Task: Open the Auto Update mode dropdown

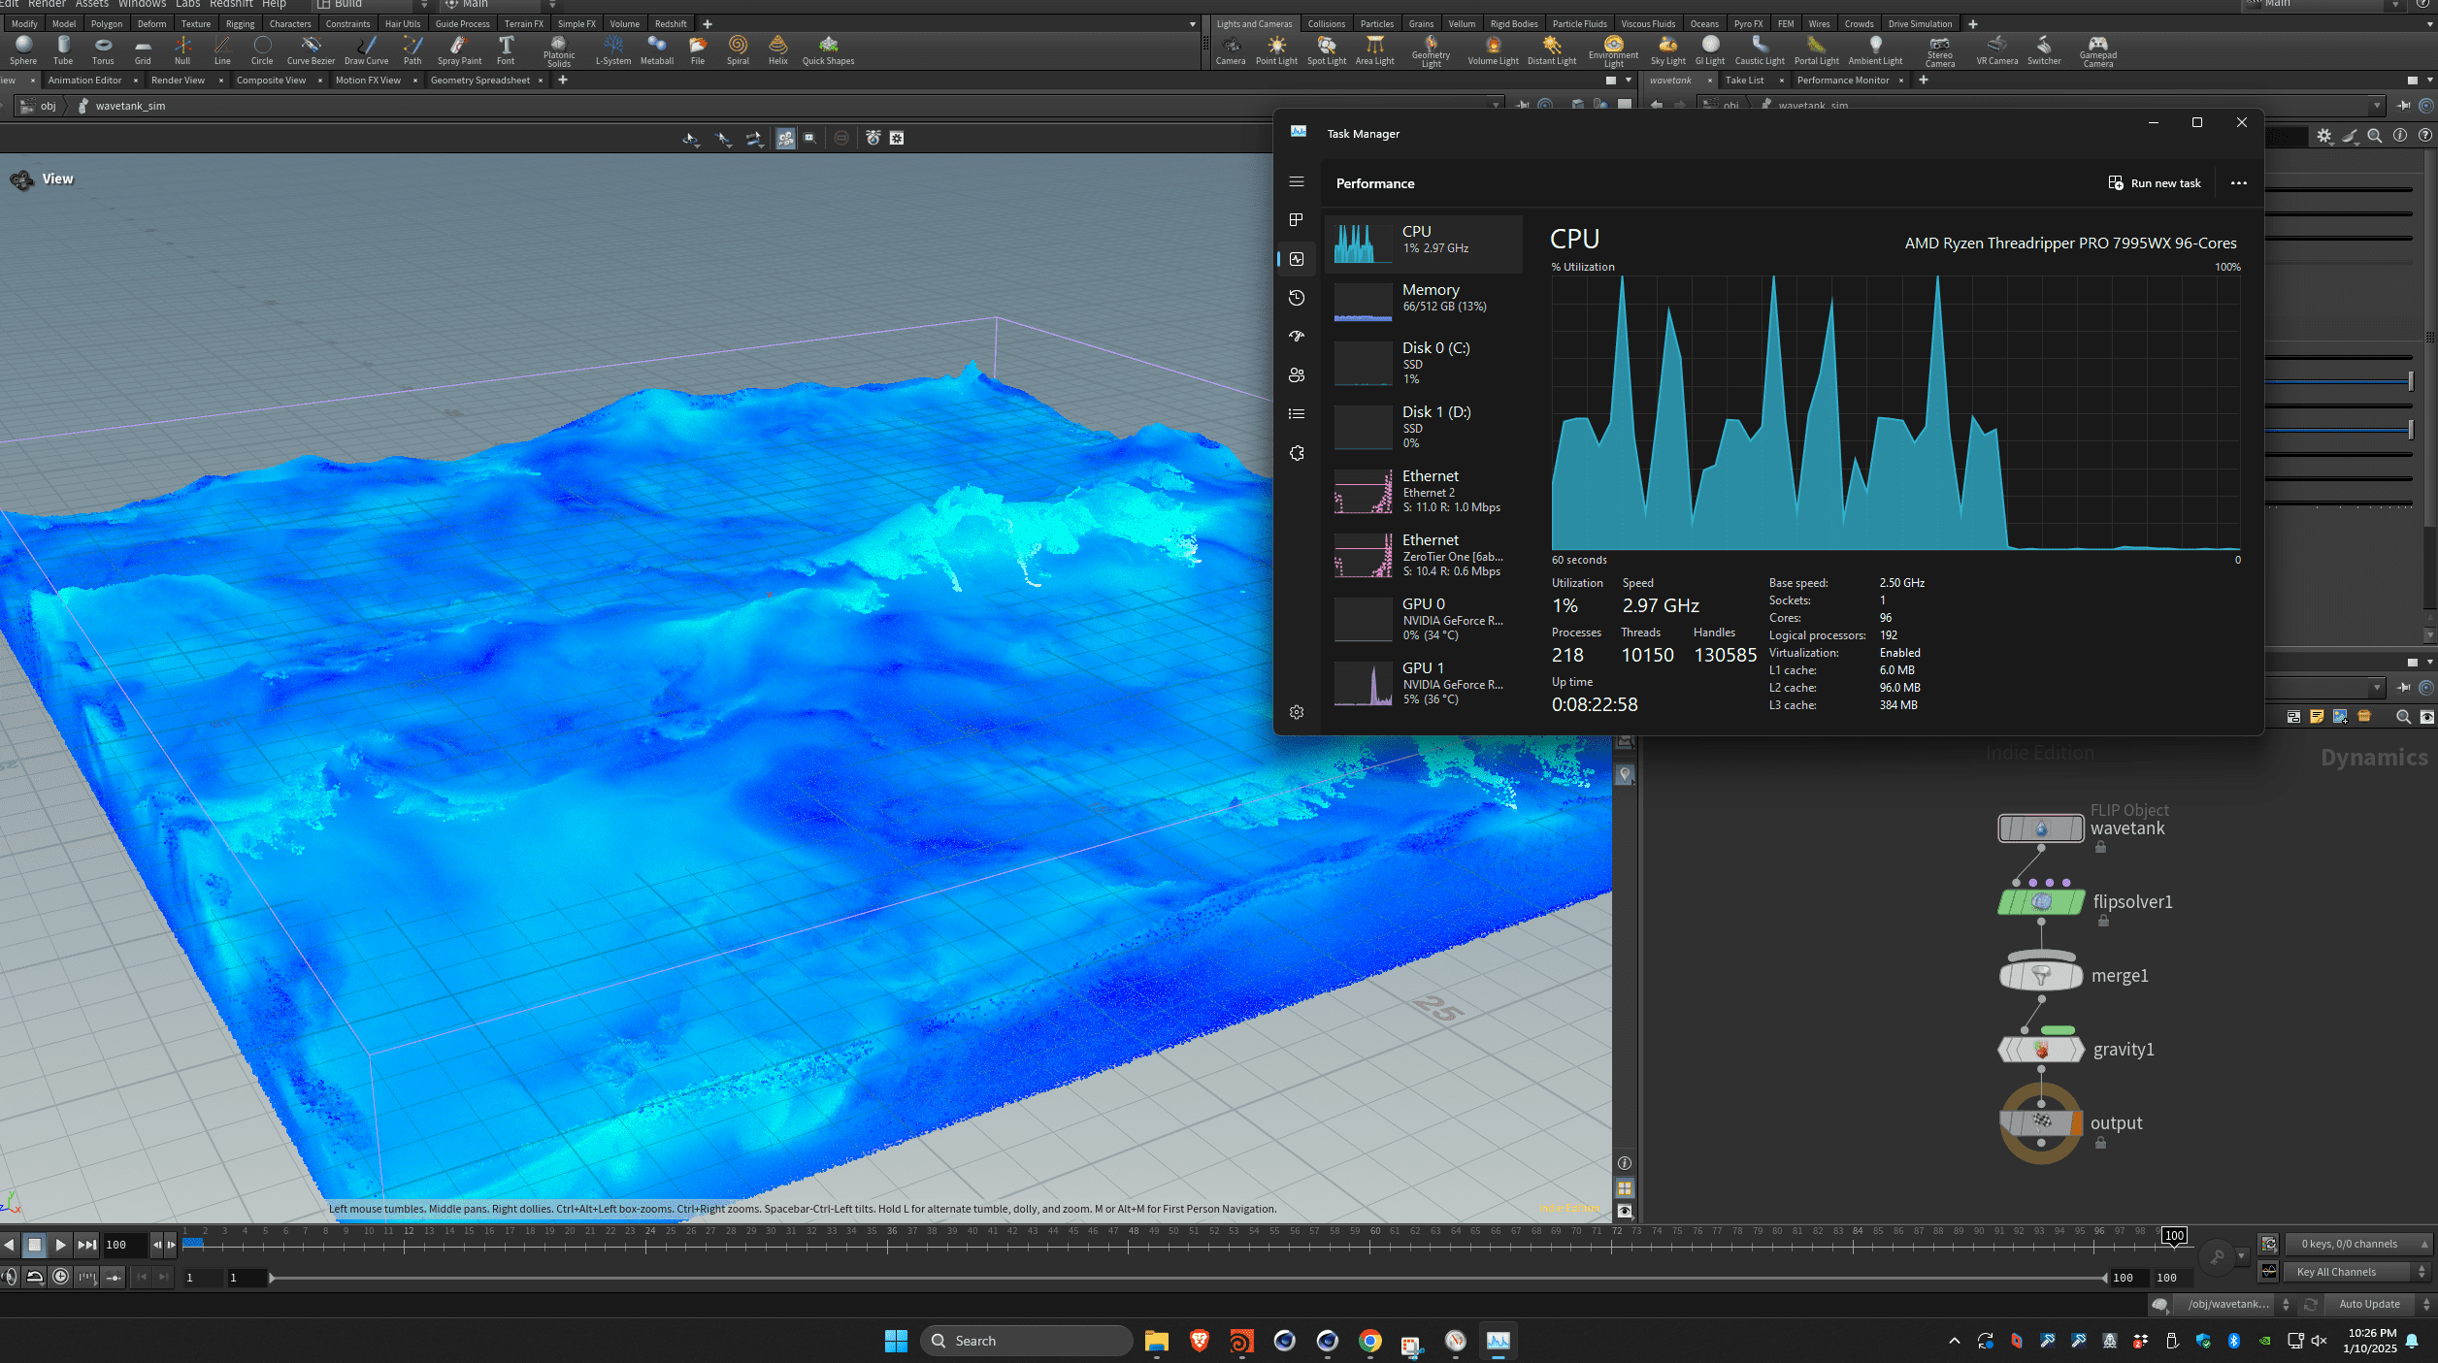Action: pyautogui.click(x=2369, y=1304)
